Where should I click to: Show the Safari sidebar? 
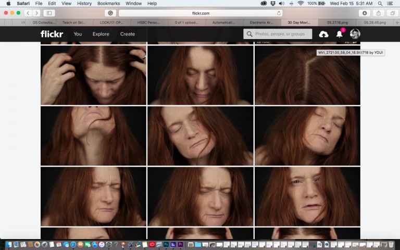[49, 13]
